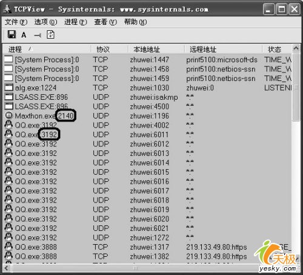303x275 pixels.
Task: Click local address zhuwei:isakmp
Action: [x=154, y=97]
